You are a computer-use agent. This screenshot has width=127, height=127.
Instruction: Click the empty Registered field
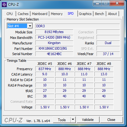108,37
